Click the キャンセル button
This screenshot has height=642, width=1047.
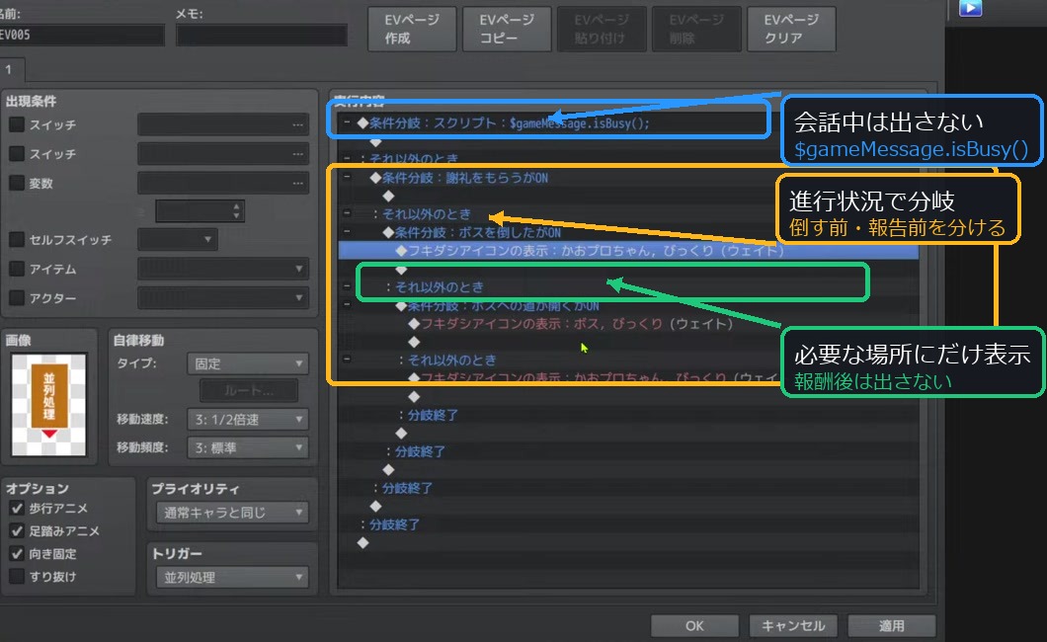click(793, 626)
